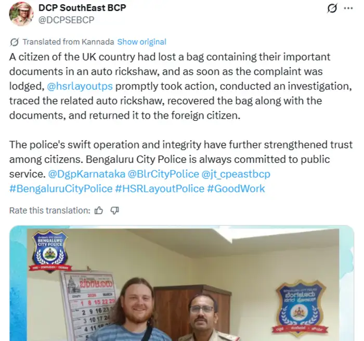Open the three-dot more options menu
Image resolution: width=364 pixels, height=341 pixels.
[x=348, y=8]
